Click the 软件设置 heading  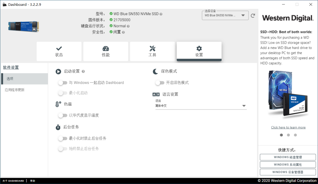[11, 67]
